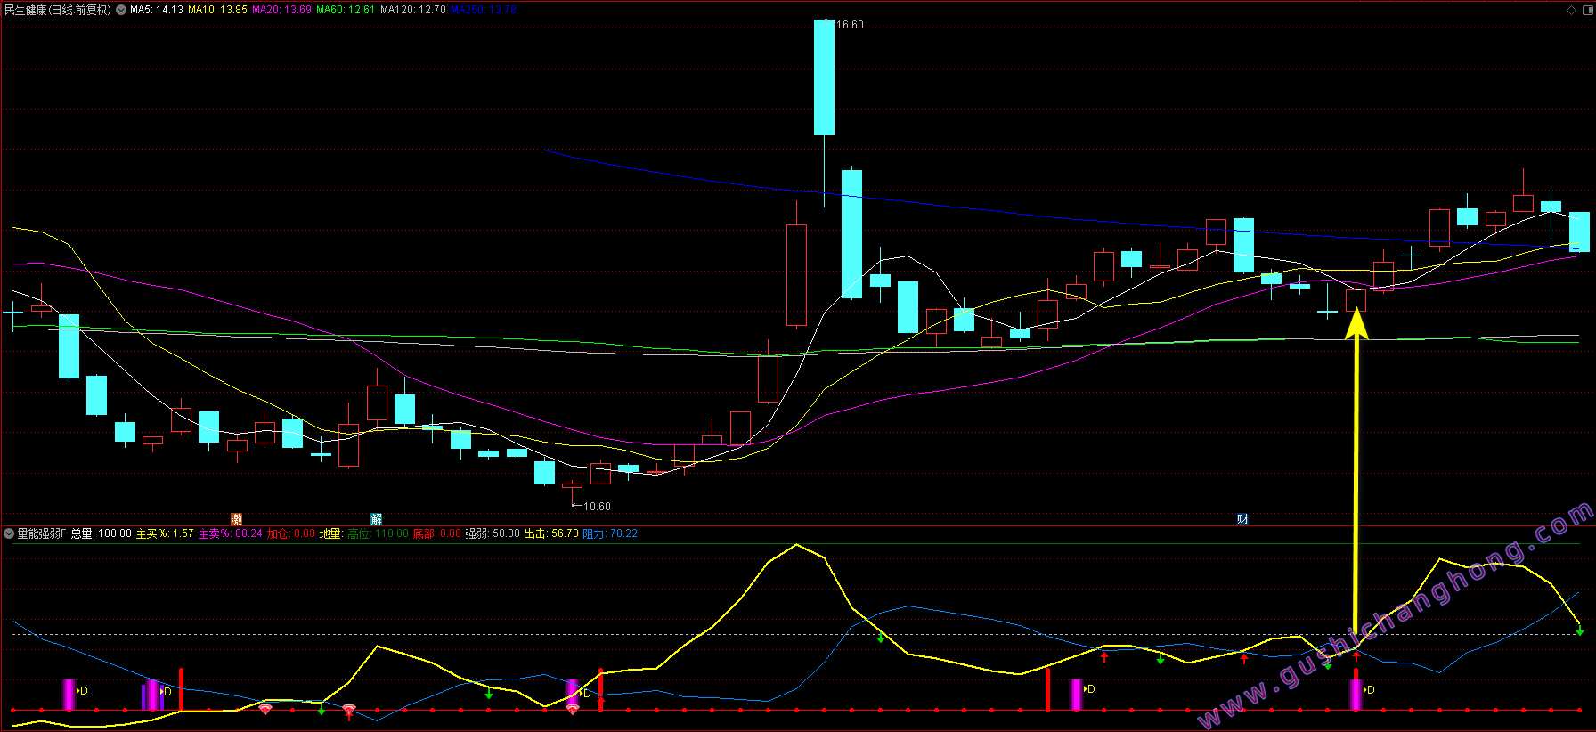Click the 主买%: 1.57 value
Screen dimensions: 1596x732
(x=165, y=533)
